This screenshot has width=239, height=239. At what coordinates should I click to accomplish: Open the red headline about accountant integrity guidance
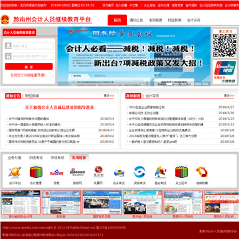point(59,108)
